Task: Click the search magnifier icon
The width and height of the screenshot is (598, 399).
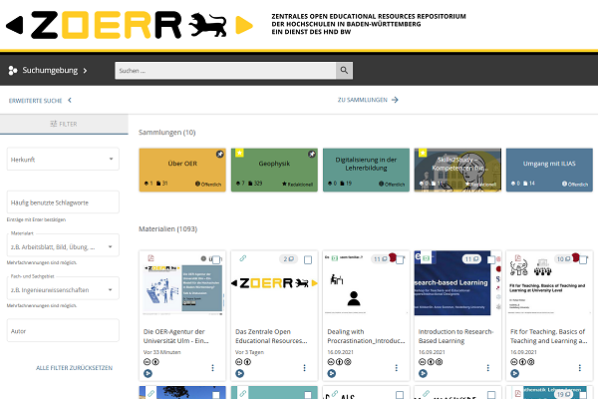Action: click(345, 71)
